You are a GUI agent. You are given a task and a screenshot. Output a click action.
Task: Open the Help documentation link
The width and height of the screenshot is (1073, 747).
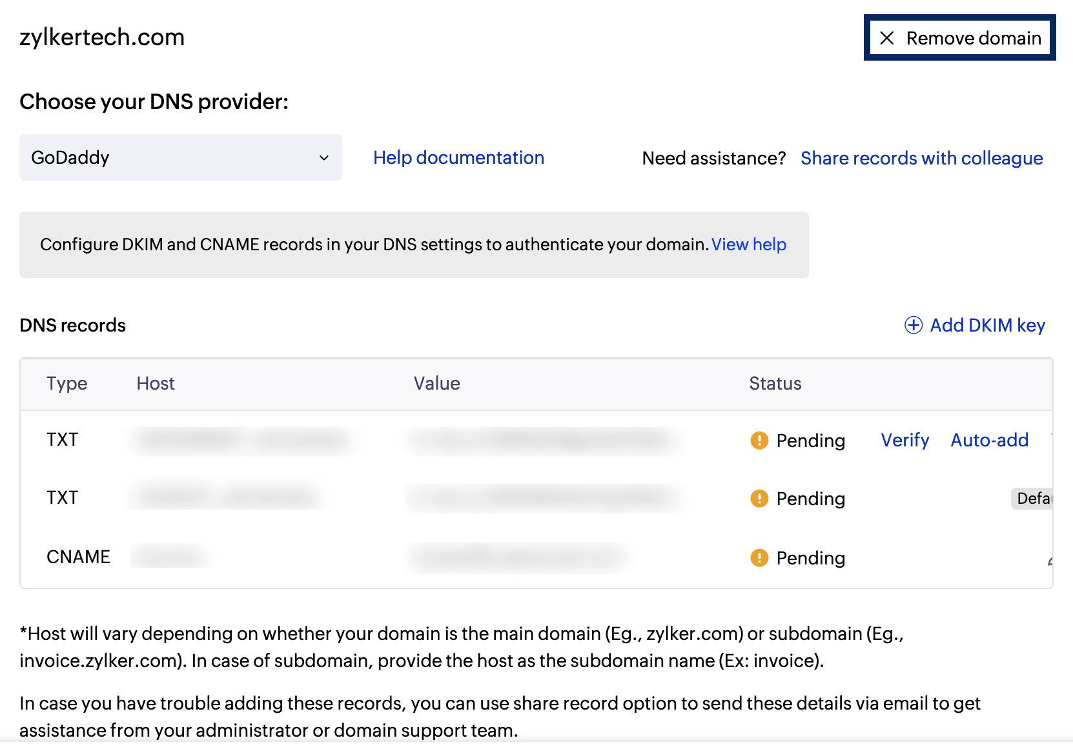pos(458,157)
